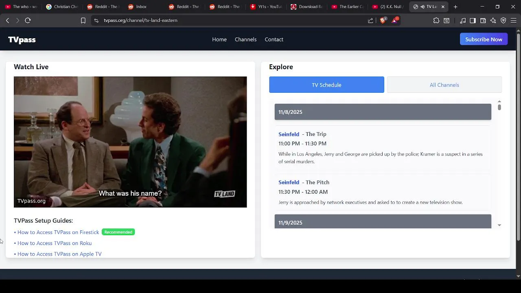Click the page vertical scrollbar thumb
This screenshot has height=293, width=521.
[x=518, y=138]
